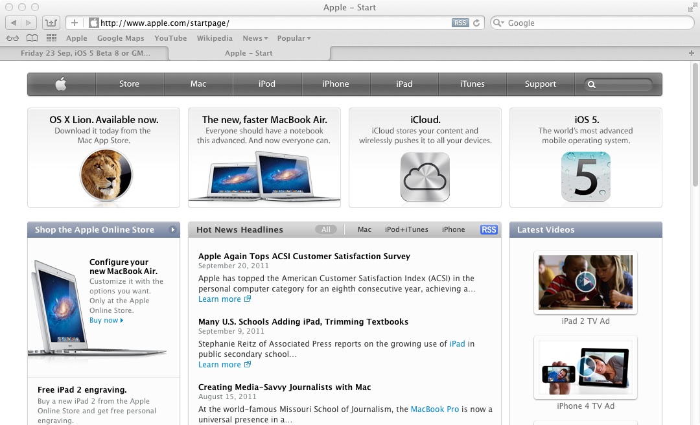Add bookmark with the plus button

tap(74, 23)
